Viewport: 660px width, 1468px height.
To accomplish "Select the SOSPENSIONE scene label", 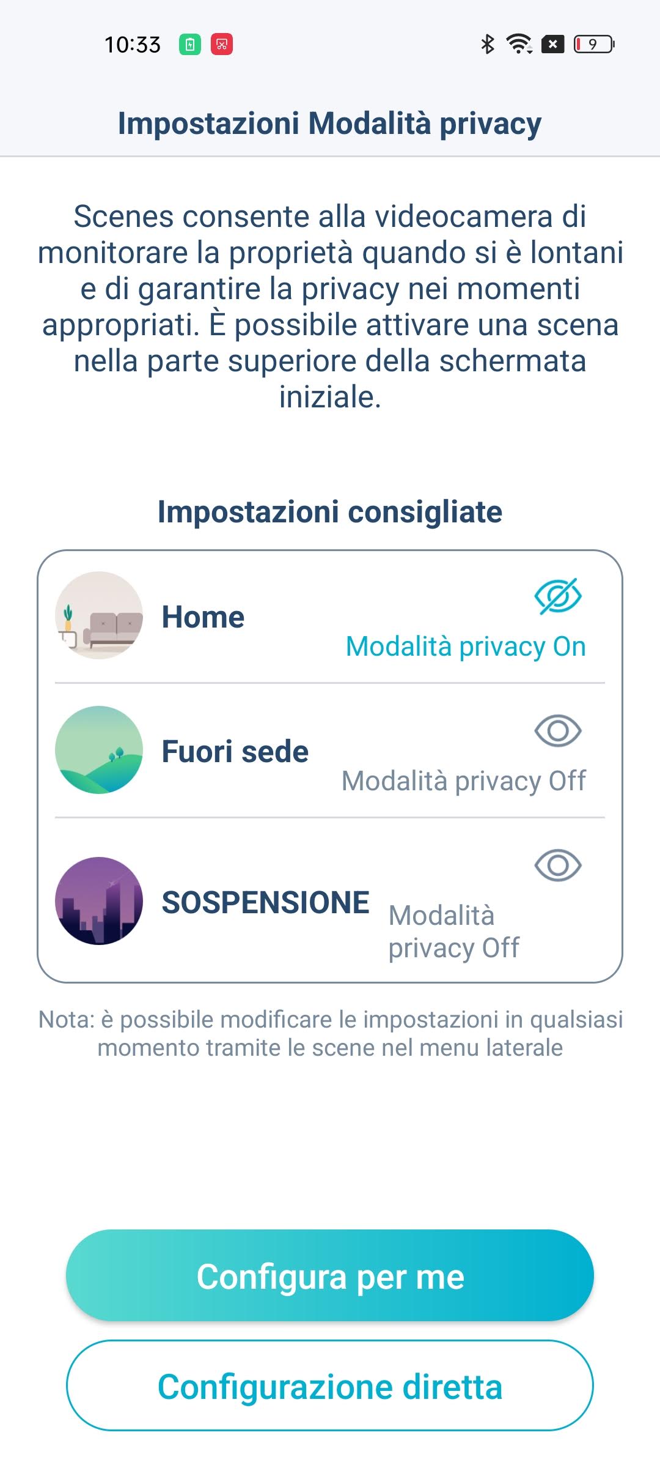I will [x=265, y=902].
